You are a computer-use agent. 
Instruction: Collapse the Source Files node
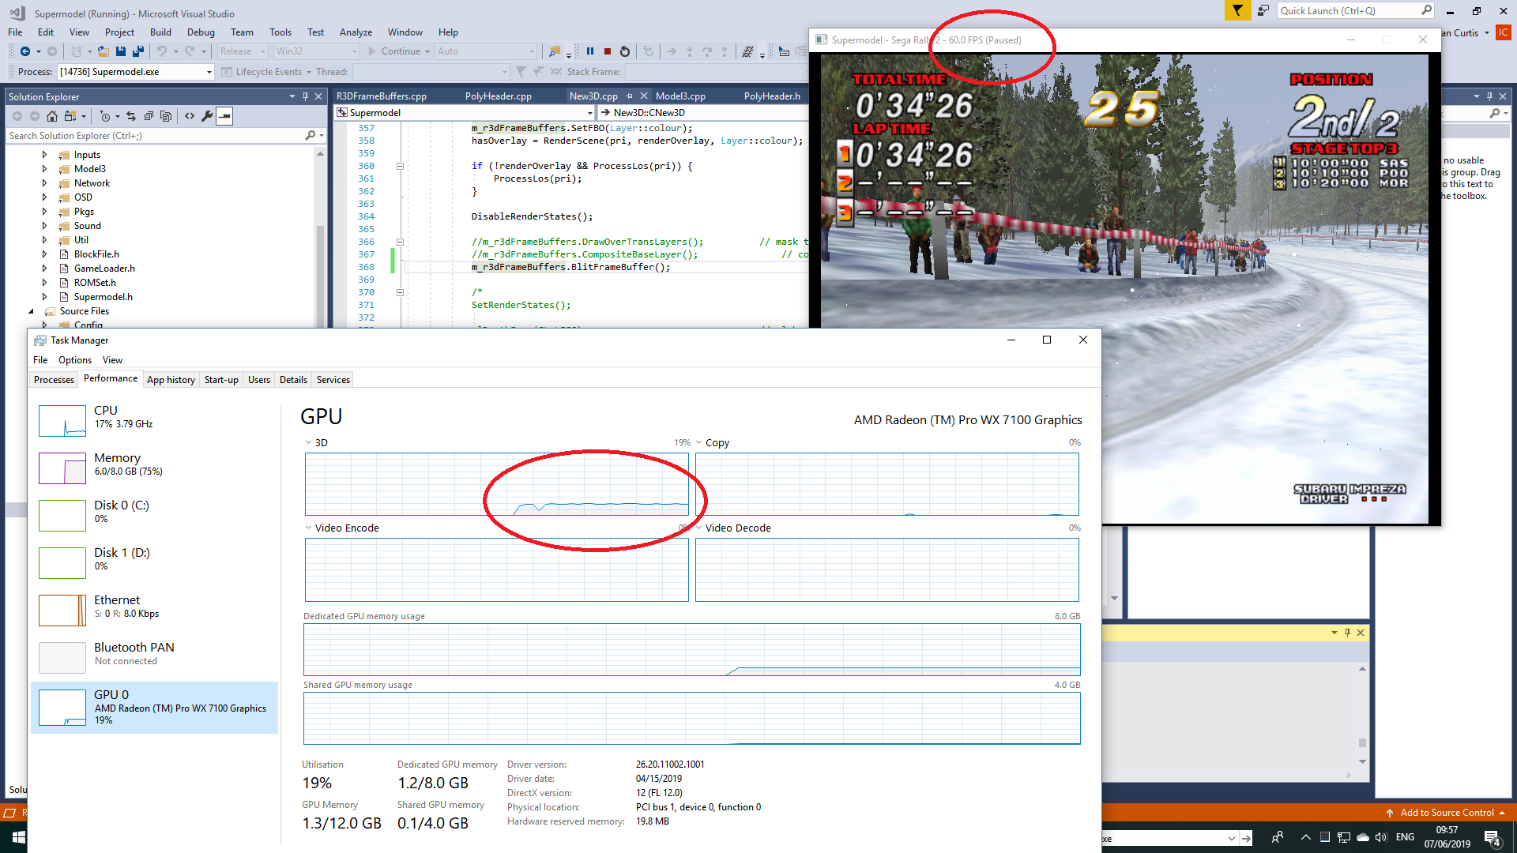(x=31, y=311)
